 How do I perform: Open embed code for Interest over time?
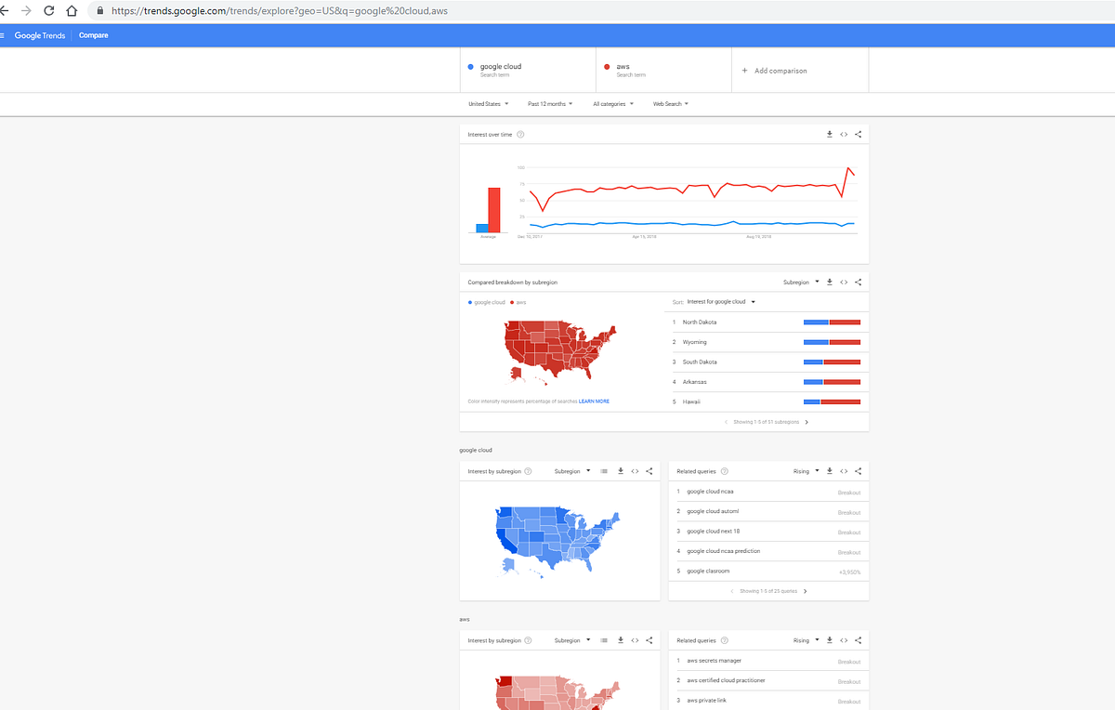844,135
